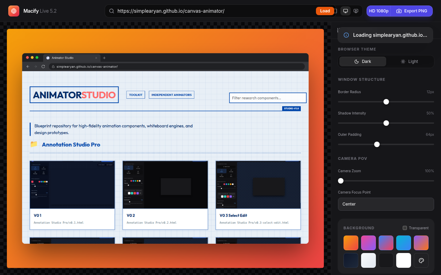Adjust the Border Radius slider handle
The height and width of the screenshot is (275, 441).
coord(386,102)
